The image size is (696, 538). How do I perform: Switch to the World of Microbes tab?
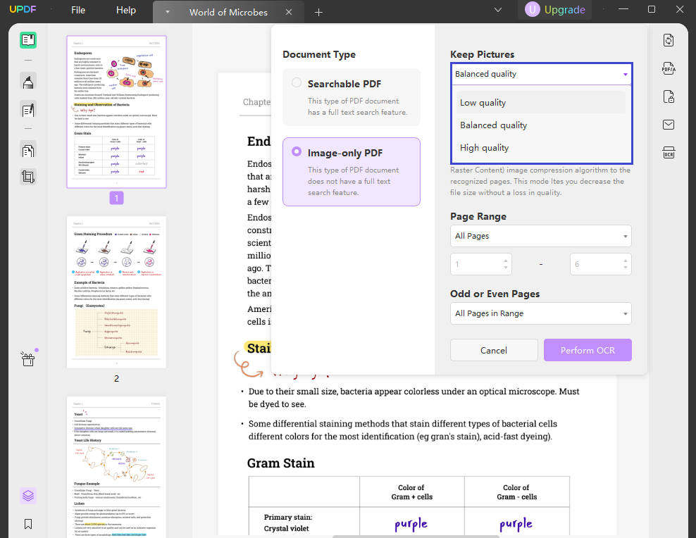(x=227, y=12)
